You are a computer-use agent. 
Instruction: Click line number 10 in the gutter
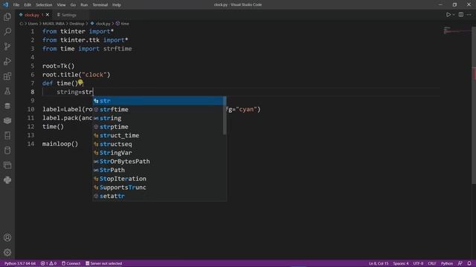pos(30,109)
